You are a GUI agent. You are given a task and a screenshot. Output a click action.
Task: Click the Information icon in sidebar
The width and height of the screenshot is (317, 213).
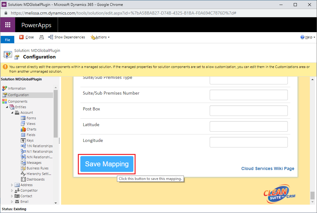pos(4,88)
